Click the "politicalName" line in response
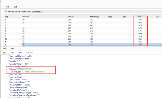Viewport: 162px width, 98px height. tap(19, 82)
